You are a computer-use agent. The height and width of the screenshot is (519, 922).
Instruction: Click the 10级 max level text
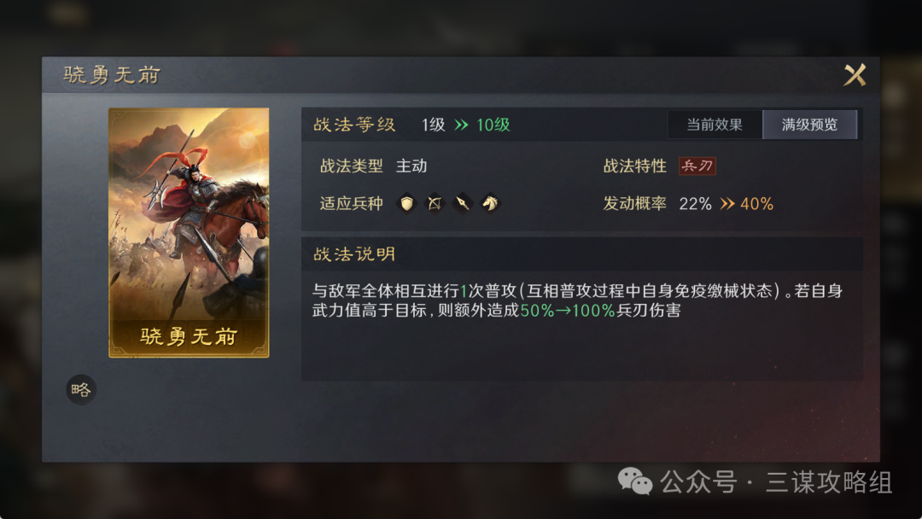pyautogui.click(x=493, y=125)
